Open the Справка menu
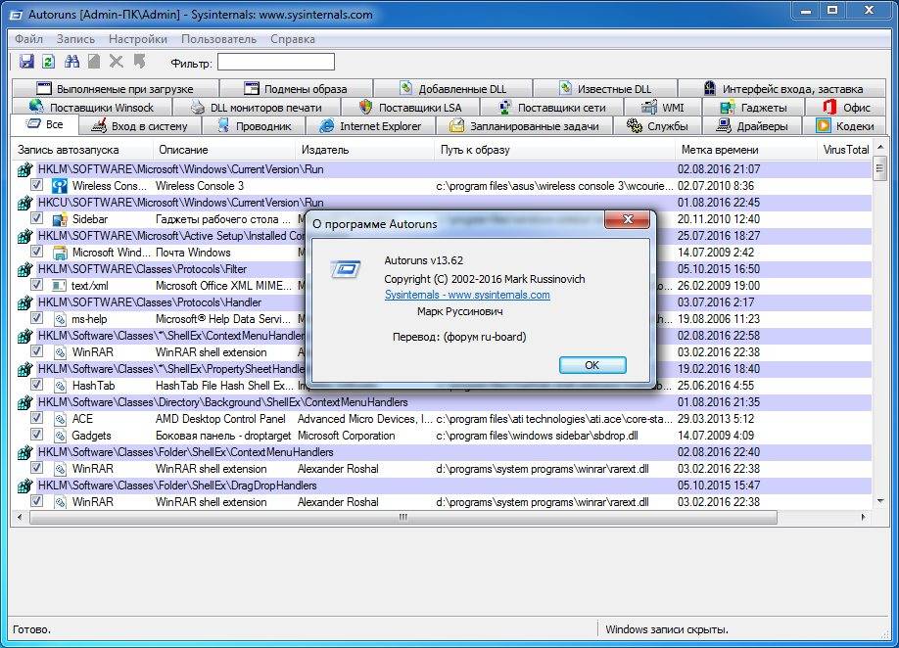This screenshot has width=899, height=648. pos(293,39)
